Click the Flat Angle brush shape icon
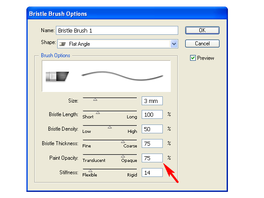Viewport: 264px width, 198px height. tap(62, 44)
